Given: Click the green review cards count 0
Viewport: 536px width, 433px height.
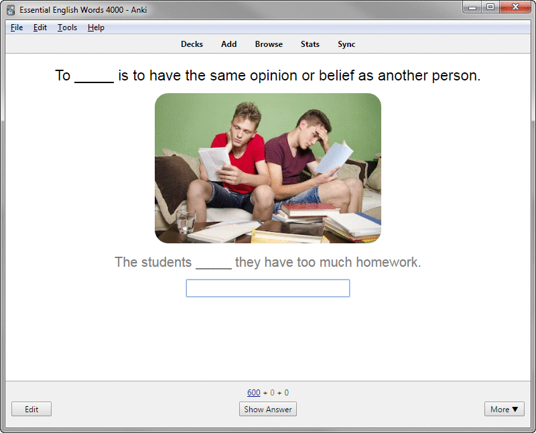Looking at the screenshot, I should pos(287,393).
